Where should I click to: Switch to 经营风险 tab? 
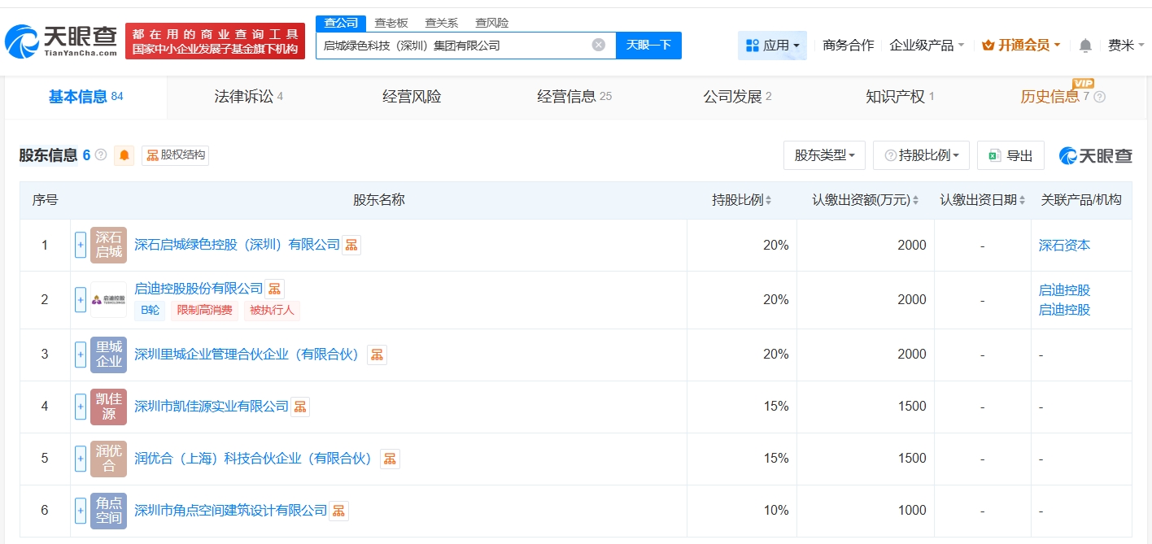(412, 97)
